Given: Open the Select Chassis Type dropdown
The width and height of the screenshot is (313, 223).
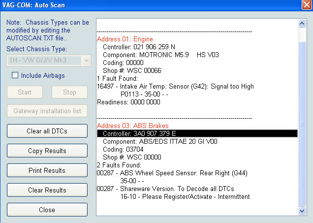Looking at the screenshot, I should click(86, 61).
